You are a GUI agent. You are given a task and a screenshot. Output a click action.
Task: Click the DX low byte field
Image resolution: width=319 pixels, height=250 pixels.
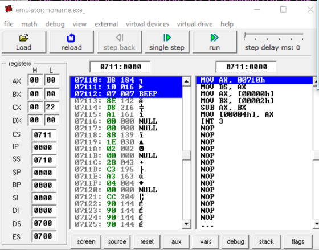coord(51,120)
